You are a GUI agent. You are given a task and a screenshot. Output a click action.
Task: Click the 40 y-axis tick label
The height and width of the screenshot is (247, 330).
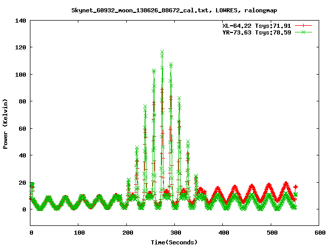pos(22,155)
